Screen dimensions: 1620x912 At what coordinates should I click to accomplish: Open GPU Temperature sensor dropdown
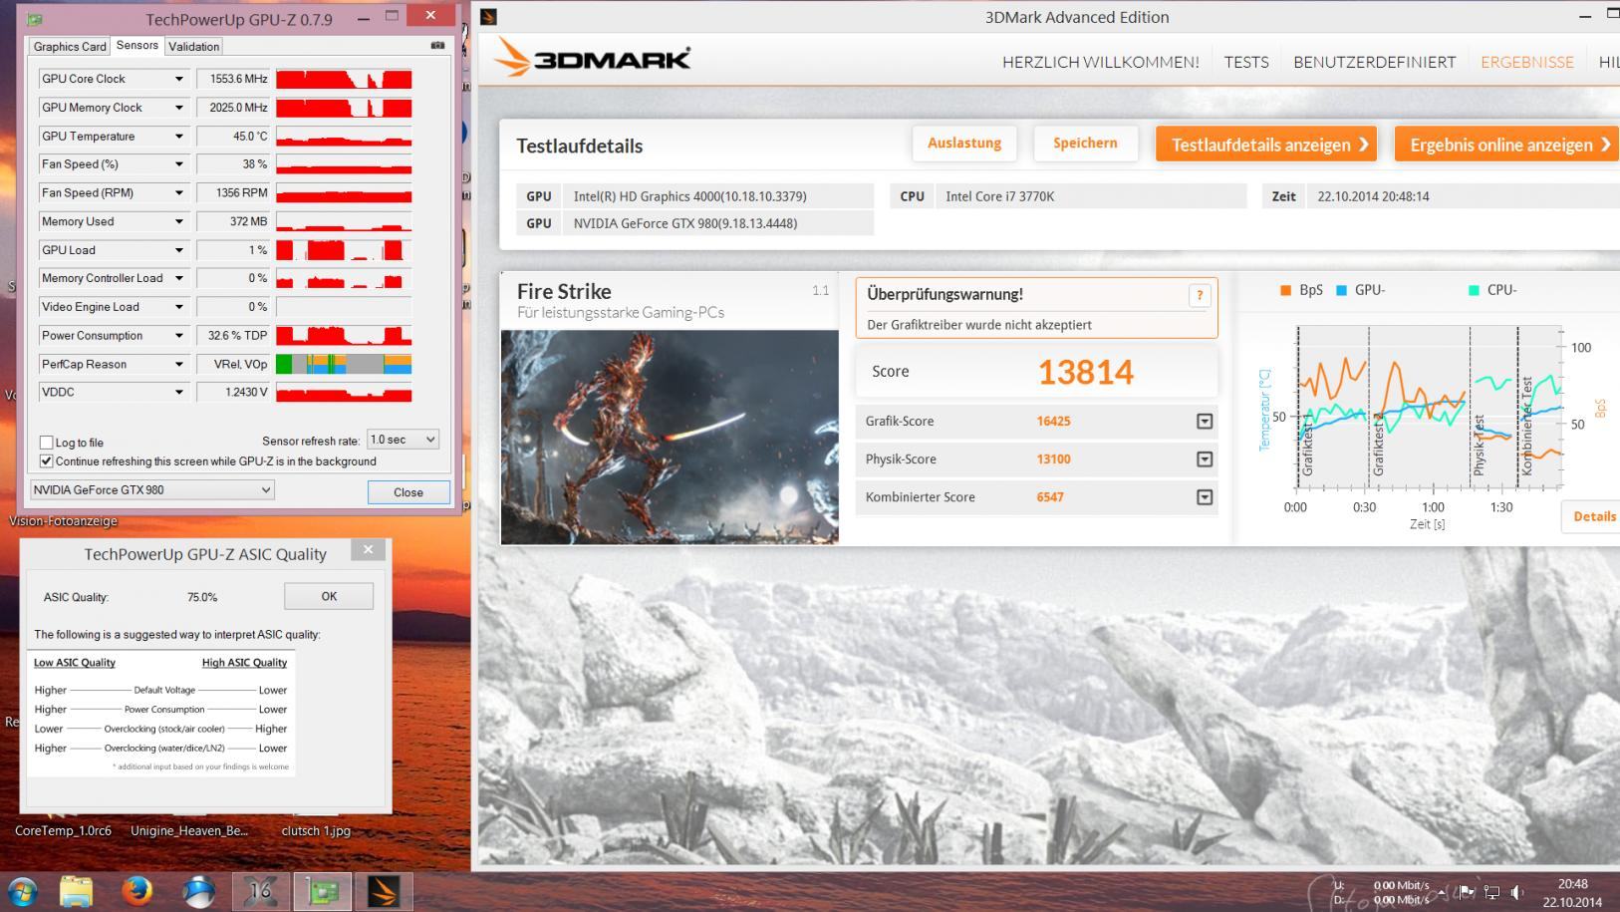coord(179,137)
